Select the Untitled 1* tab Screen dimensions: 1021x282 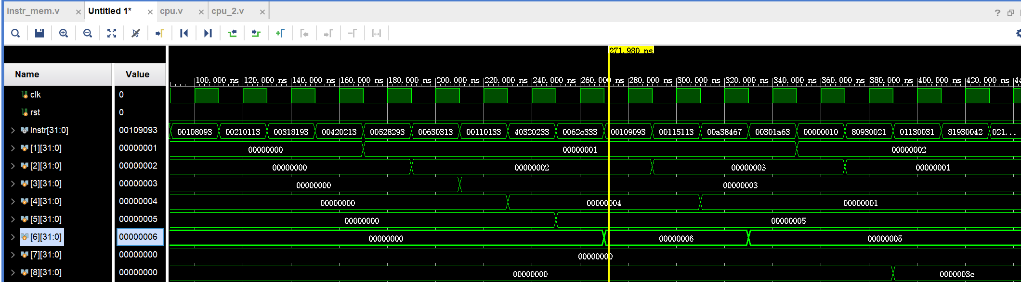[110, 11]
